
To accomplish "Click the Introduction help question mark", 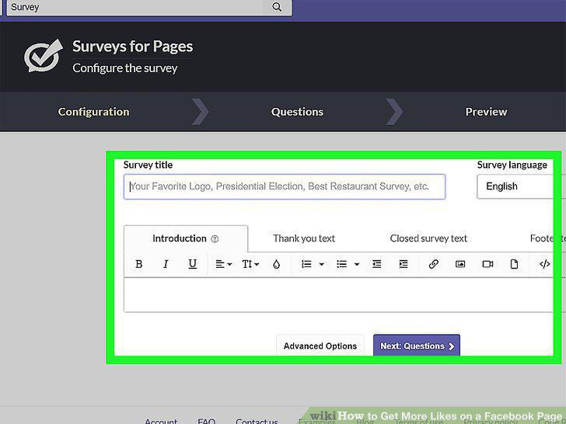I will 215,238.
